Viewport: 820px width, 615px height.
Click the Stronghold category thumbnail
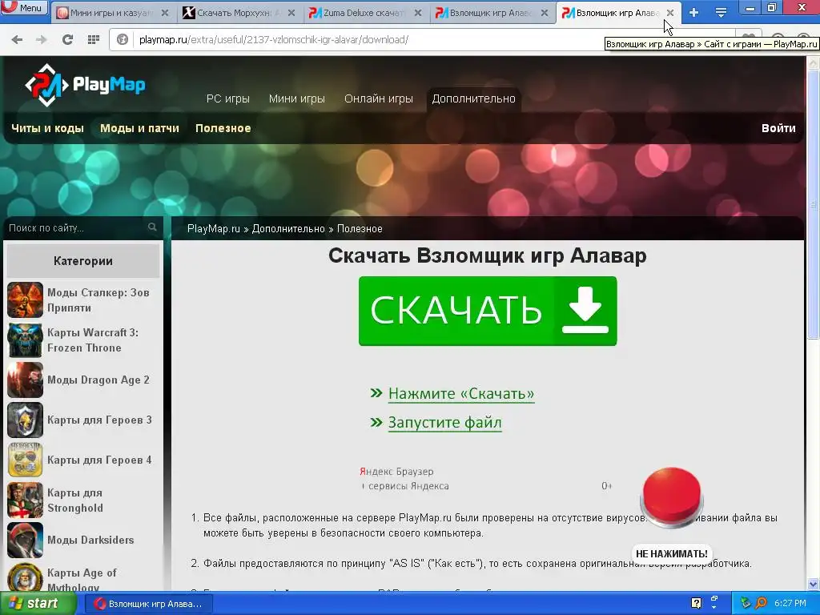pyautogui.click(x=25, y=500)
